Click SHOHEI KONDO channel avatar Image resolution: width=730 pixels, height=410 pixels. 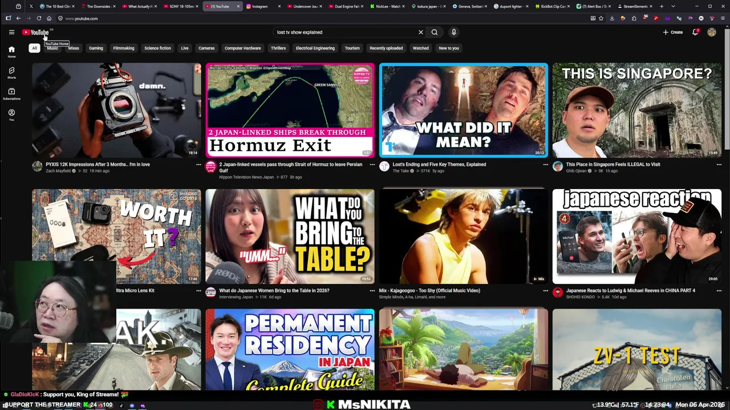[558, 292]
